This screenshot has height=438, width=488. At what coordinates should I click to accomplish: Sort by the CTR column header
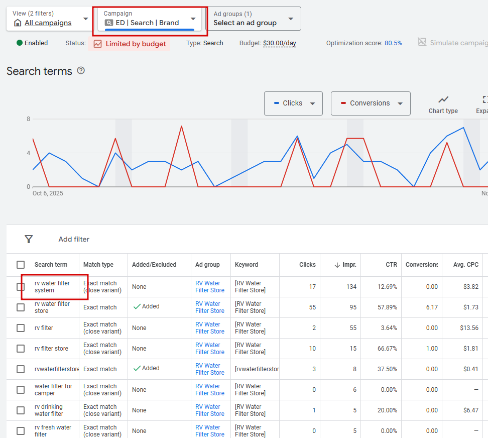(391, 265)
